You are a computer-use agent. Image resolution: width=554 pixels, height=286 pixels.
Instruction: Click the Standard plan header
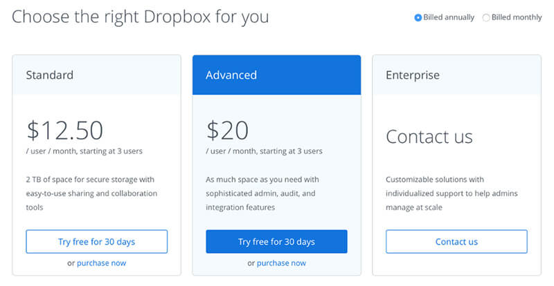50,75
